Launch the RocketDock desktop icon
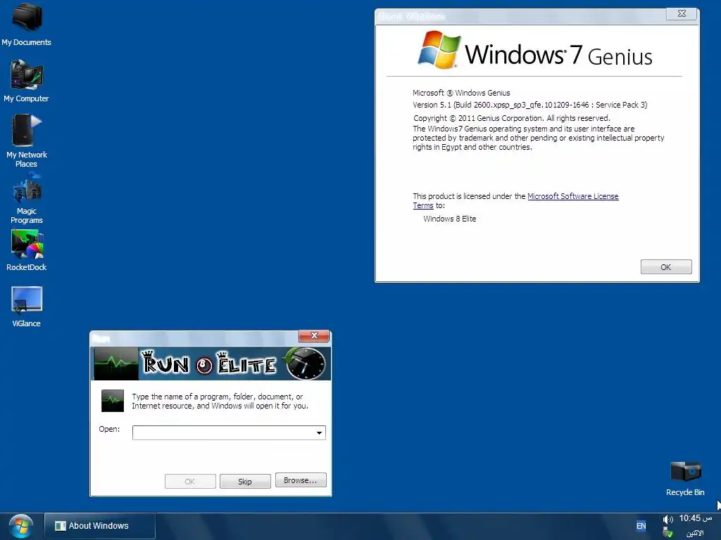The height and width of the screenshot is (540, 721). pyautogui.click(x=26, y=250)
